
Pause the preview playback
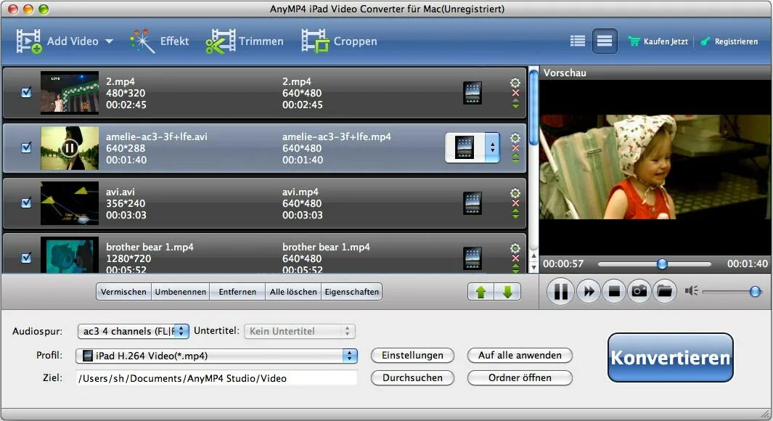(x=560, y=291)
